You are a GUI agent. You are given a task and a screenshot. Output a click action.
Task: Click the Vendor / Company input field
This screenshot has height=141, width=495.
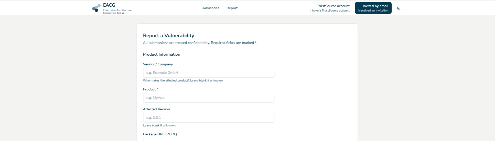pos(208,73)
